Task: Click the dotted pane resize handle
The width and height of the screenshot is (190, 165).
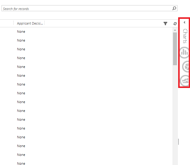Action: point(178,142)
